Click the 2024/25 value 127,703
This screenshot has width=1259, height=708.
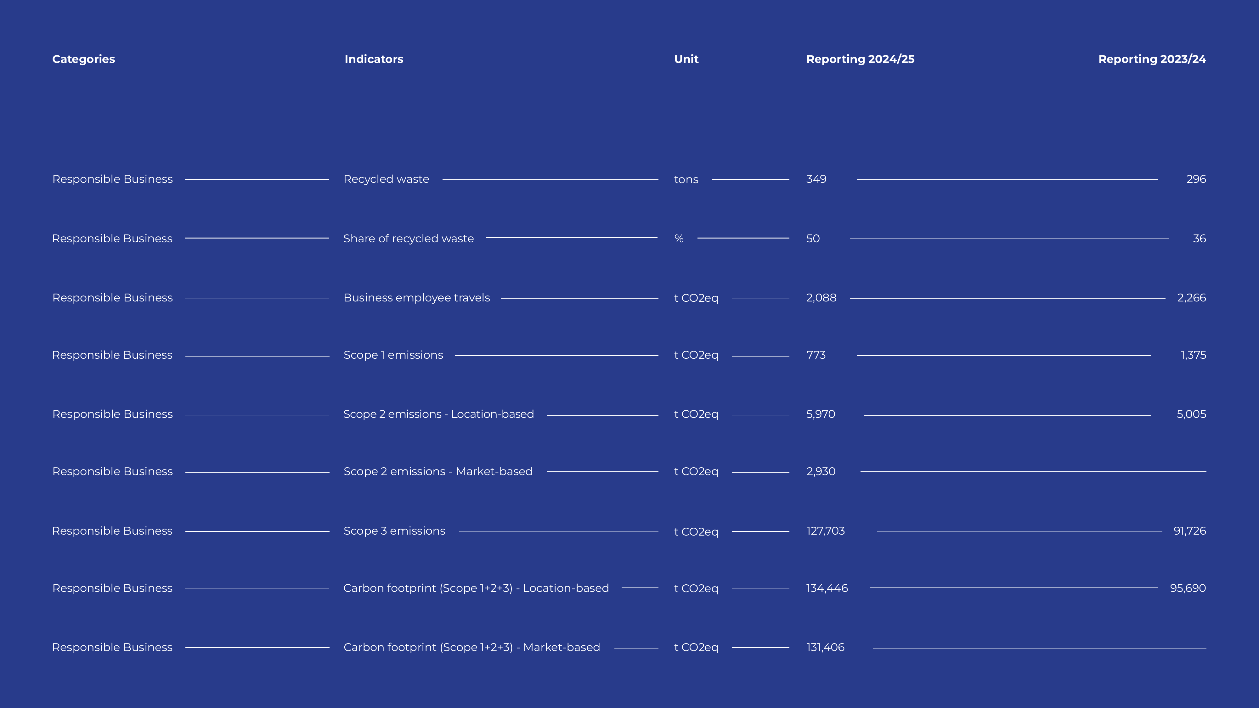826,531
